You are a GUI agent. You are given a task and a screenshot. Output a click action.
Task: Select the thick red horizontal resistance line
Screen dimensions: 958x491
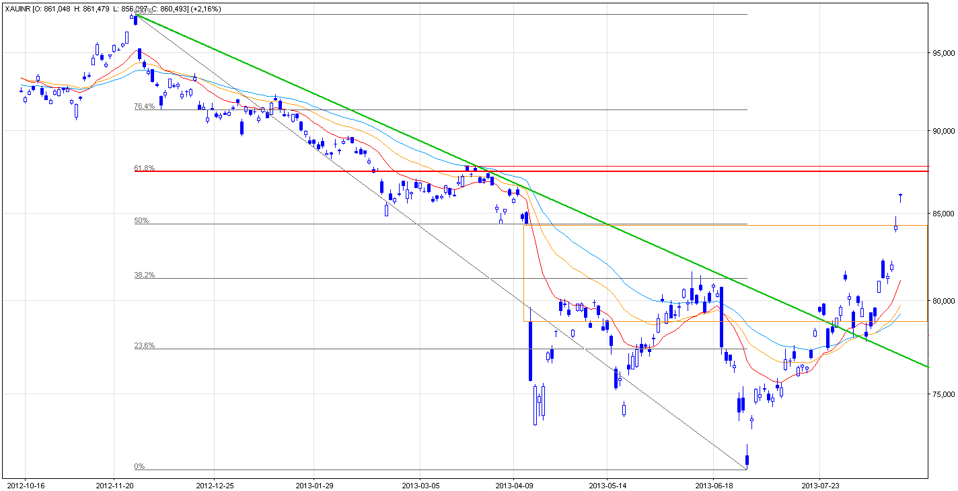coord(531,171)
